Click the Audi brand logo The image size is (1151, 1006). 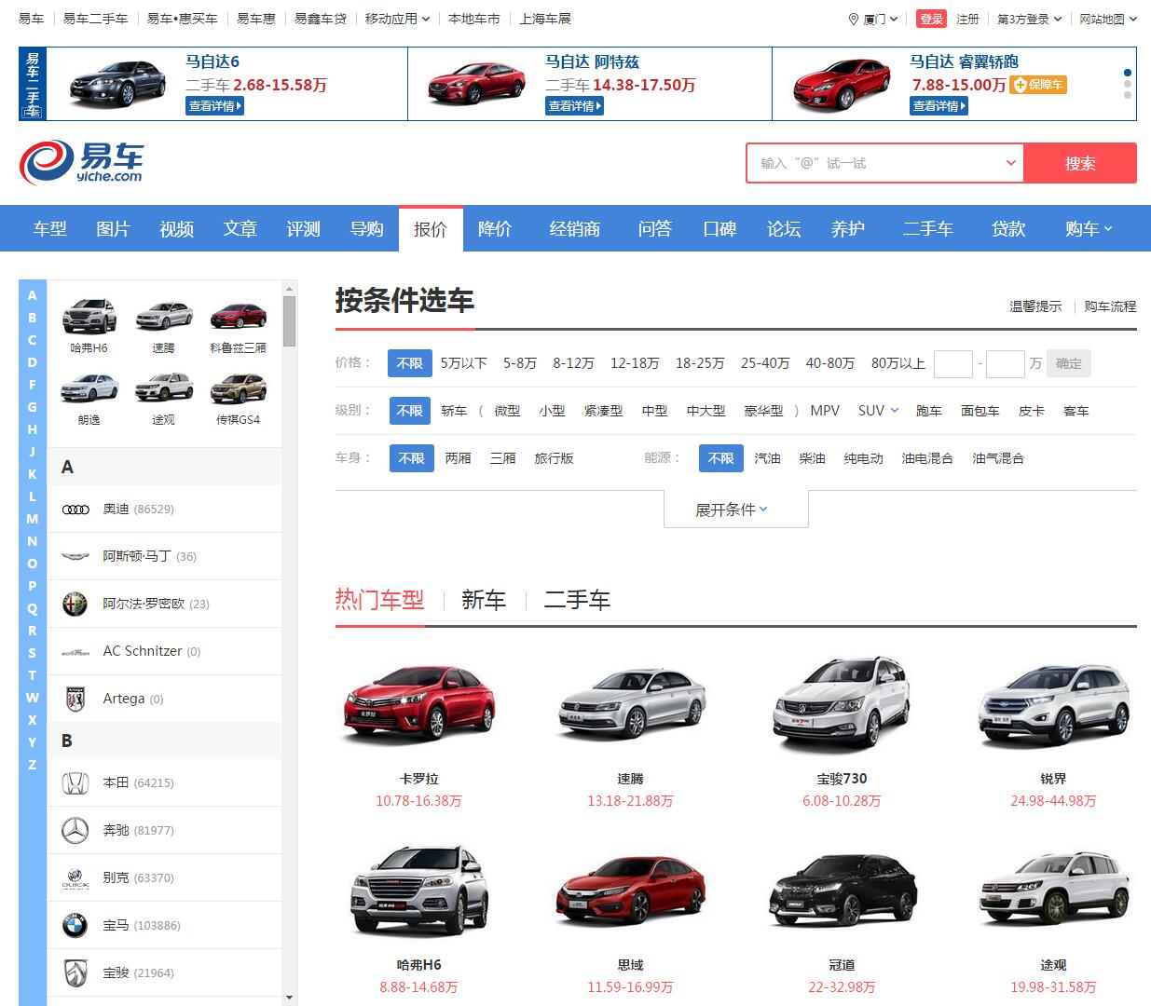[x=75, y=509]
